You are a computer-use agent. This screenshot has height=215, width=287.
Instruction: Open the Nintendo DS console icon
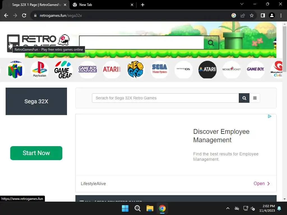(x=183, y=70)
